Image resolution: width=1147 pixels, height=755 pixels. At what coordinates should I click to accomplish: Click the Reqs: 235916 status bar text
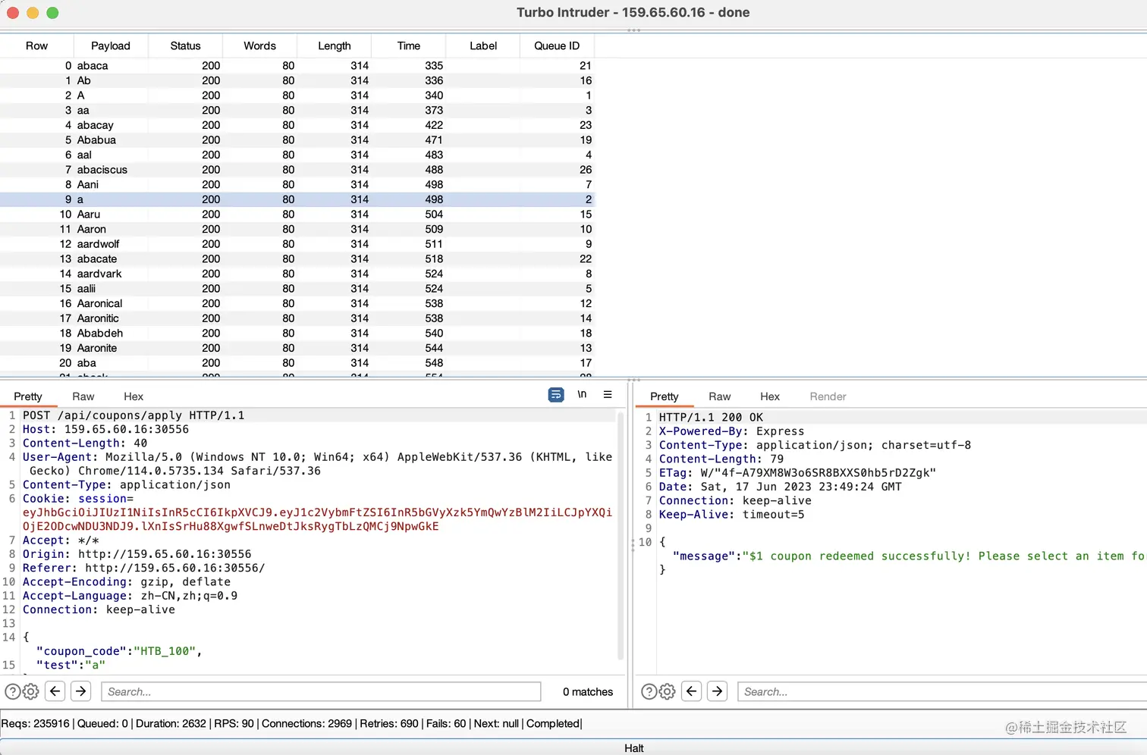[x=36, y=723]
